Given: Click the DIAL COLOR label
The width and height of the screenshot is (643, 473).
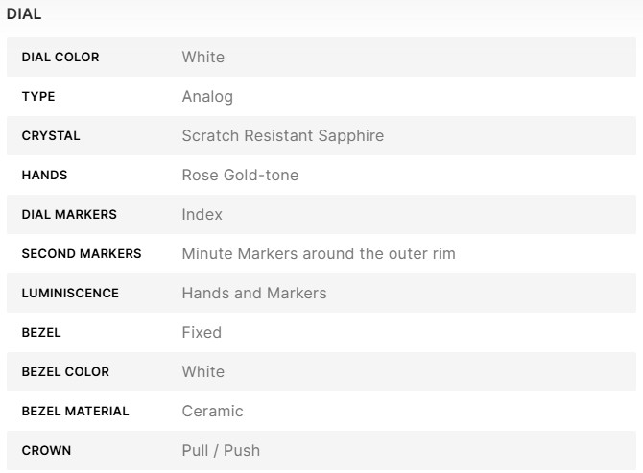Looking at the screenshot, I should point(60,58).
